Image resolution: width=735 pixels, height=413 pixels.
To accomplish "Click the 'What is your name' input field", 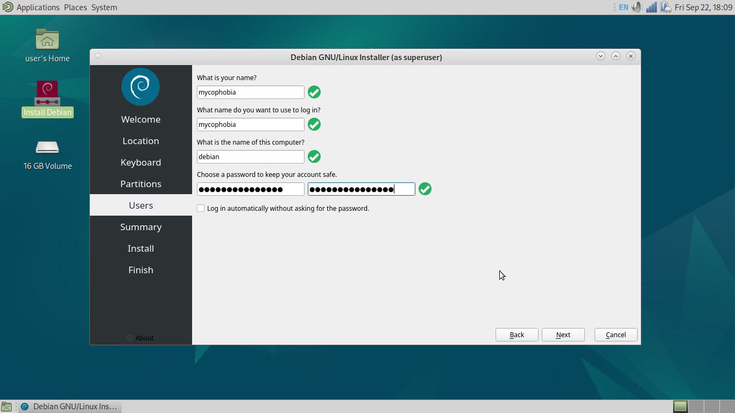I will [x=251, y=92].
